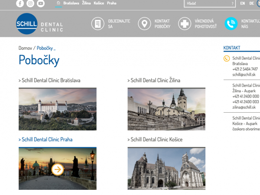Select Košice in the top menu
This screenshot has height=195, width=260.
(x=99, y=3)
